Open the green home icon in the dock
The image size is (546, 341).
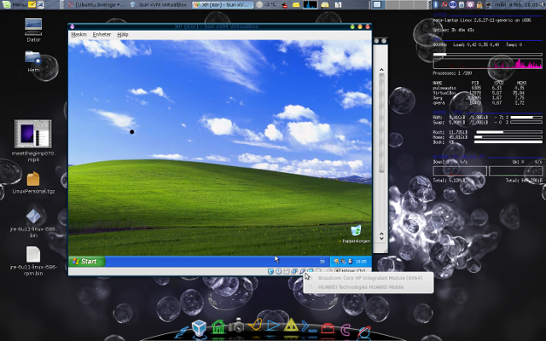tap(218, 327)
